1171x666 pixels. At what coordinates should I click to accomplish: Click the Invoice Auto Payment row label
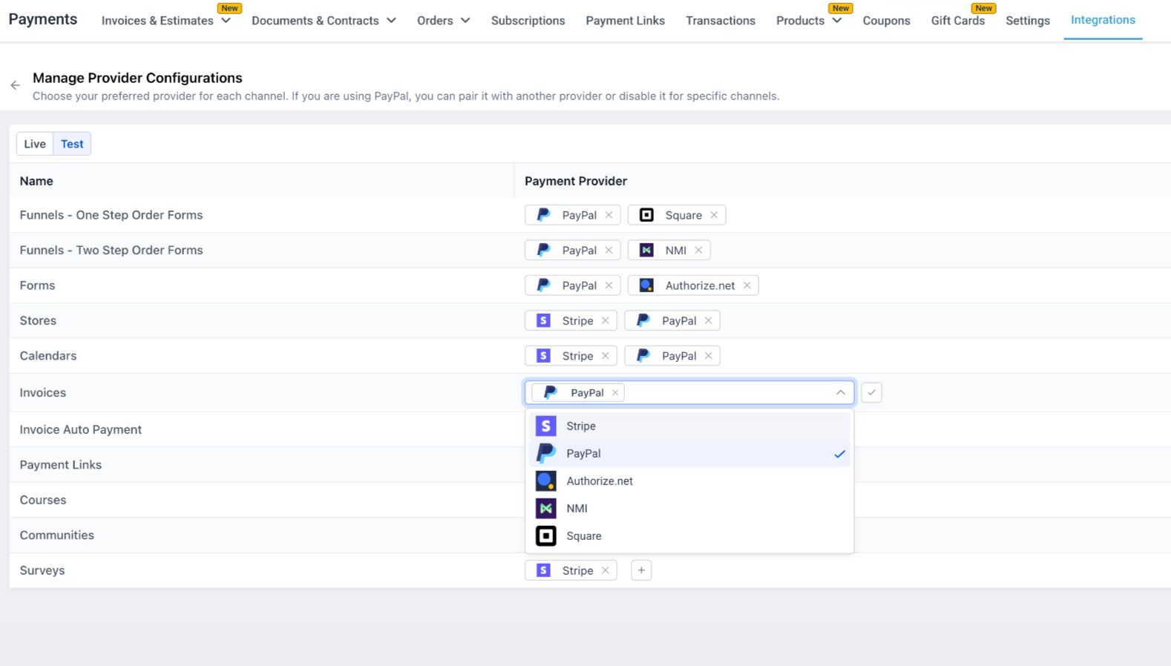pos(80,429)
